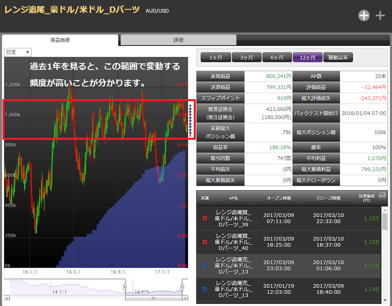Switch to the 詳細 tab

178,40
